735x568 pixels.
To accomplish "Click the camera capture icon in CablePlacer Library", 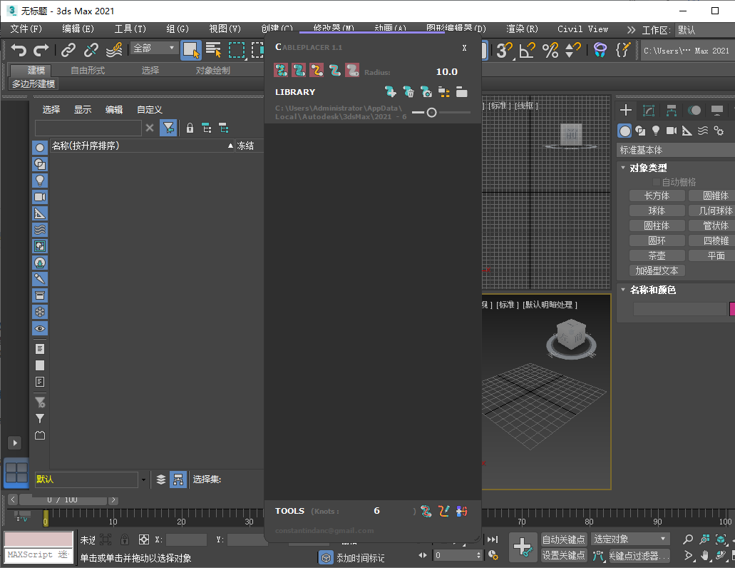I will pos(426,91).
